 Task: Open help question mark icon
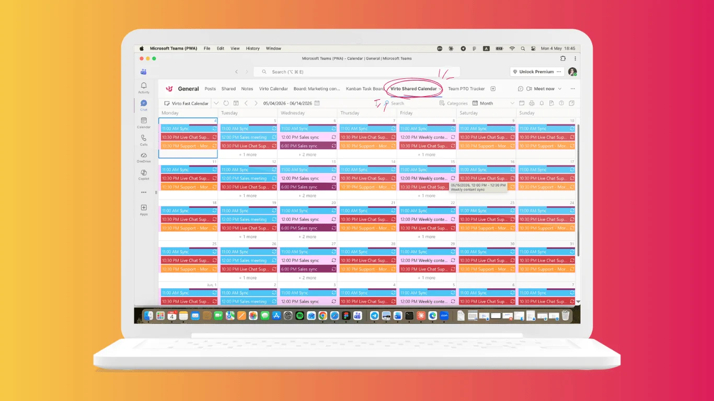(x=561, y=103)
